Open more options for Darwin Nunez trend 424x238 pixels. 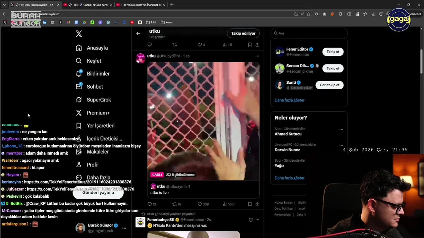tap(341, 145)
